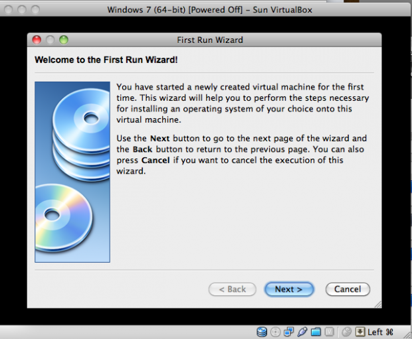Click the hard disk activity status icon
This screenshot has width=412, height=339.
pyautogui.click(x=262, y=332)
